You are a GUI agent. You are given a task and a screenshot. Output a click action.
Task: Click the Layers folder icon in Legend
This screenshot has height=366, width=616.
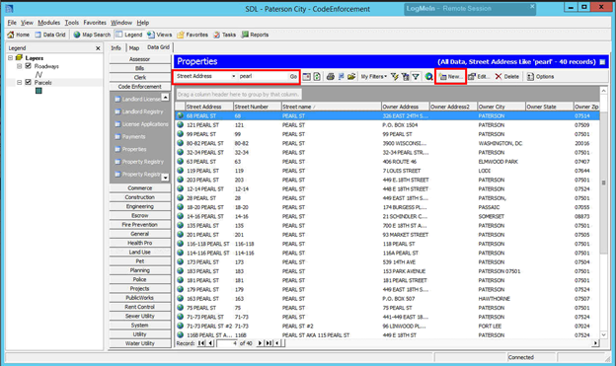coord(19,58)
